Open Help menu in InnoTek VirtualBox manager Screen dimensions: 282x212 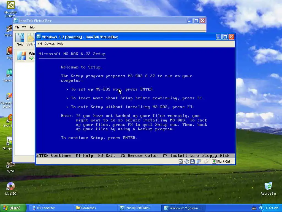[32, 27]
